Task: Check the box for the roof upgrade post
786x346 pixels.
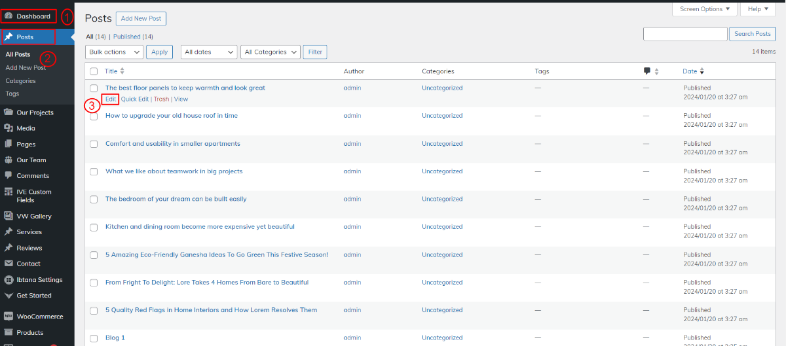Action: coord(94,116)
